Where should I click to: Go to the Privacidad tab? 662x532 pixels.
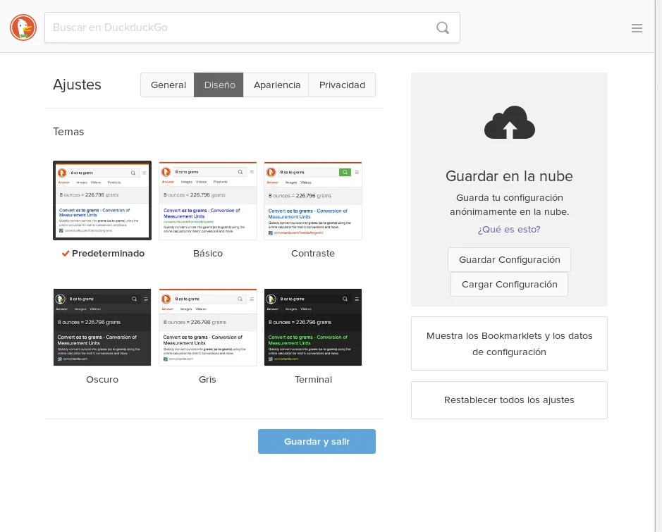[x=342, y=85]
